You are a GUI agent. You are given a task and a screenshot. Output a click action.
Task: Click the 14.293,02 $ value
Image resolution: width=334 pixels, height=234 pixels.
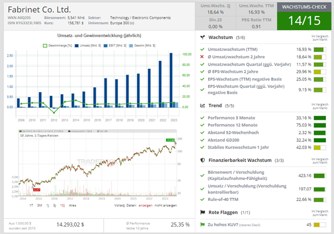[x=70, y=225]
